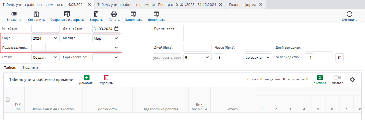The height and width of the screenshot is (120, 365).
Task: Open the Вложения attachments paperclip icon
Action: pyautogui.click(x=14, y=14)
